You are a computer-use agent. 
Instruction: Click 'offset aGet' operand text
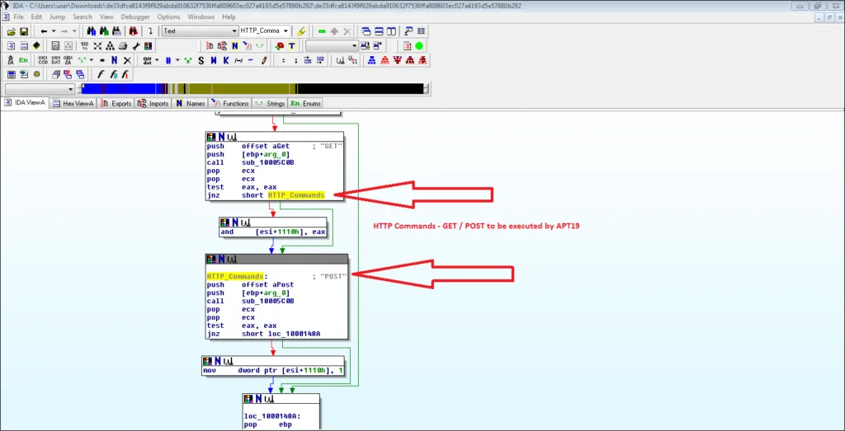click(x=266, y=146)
